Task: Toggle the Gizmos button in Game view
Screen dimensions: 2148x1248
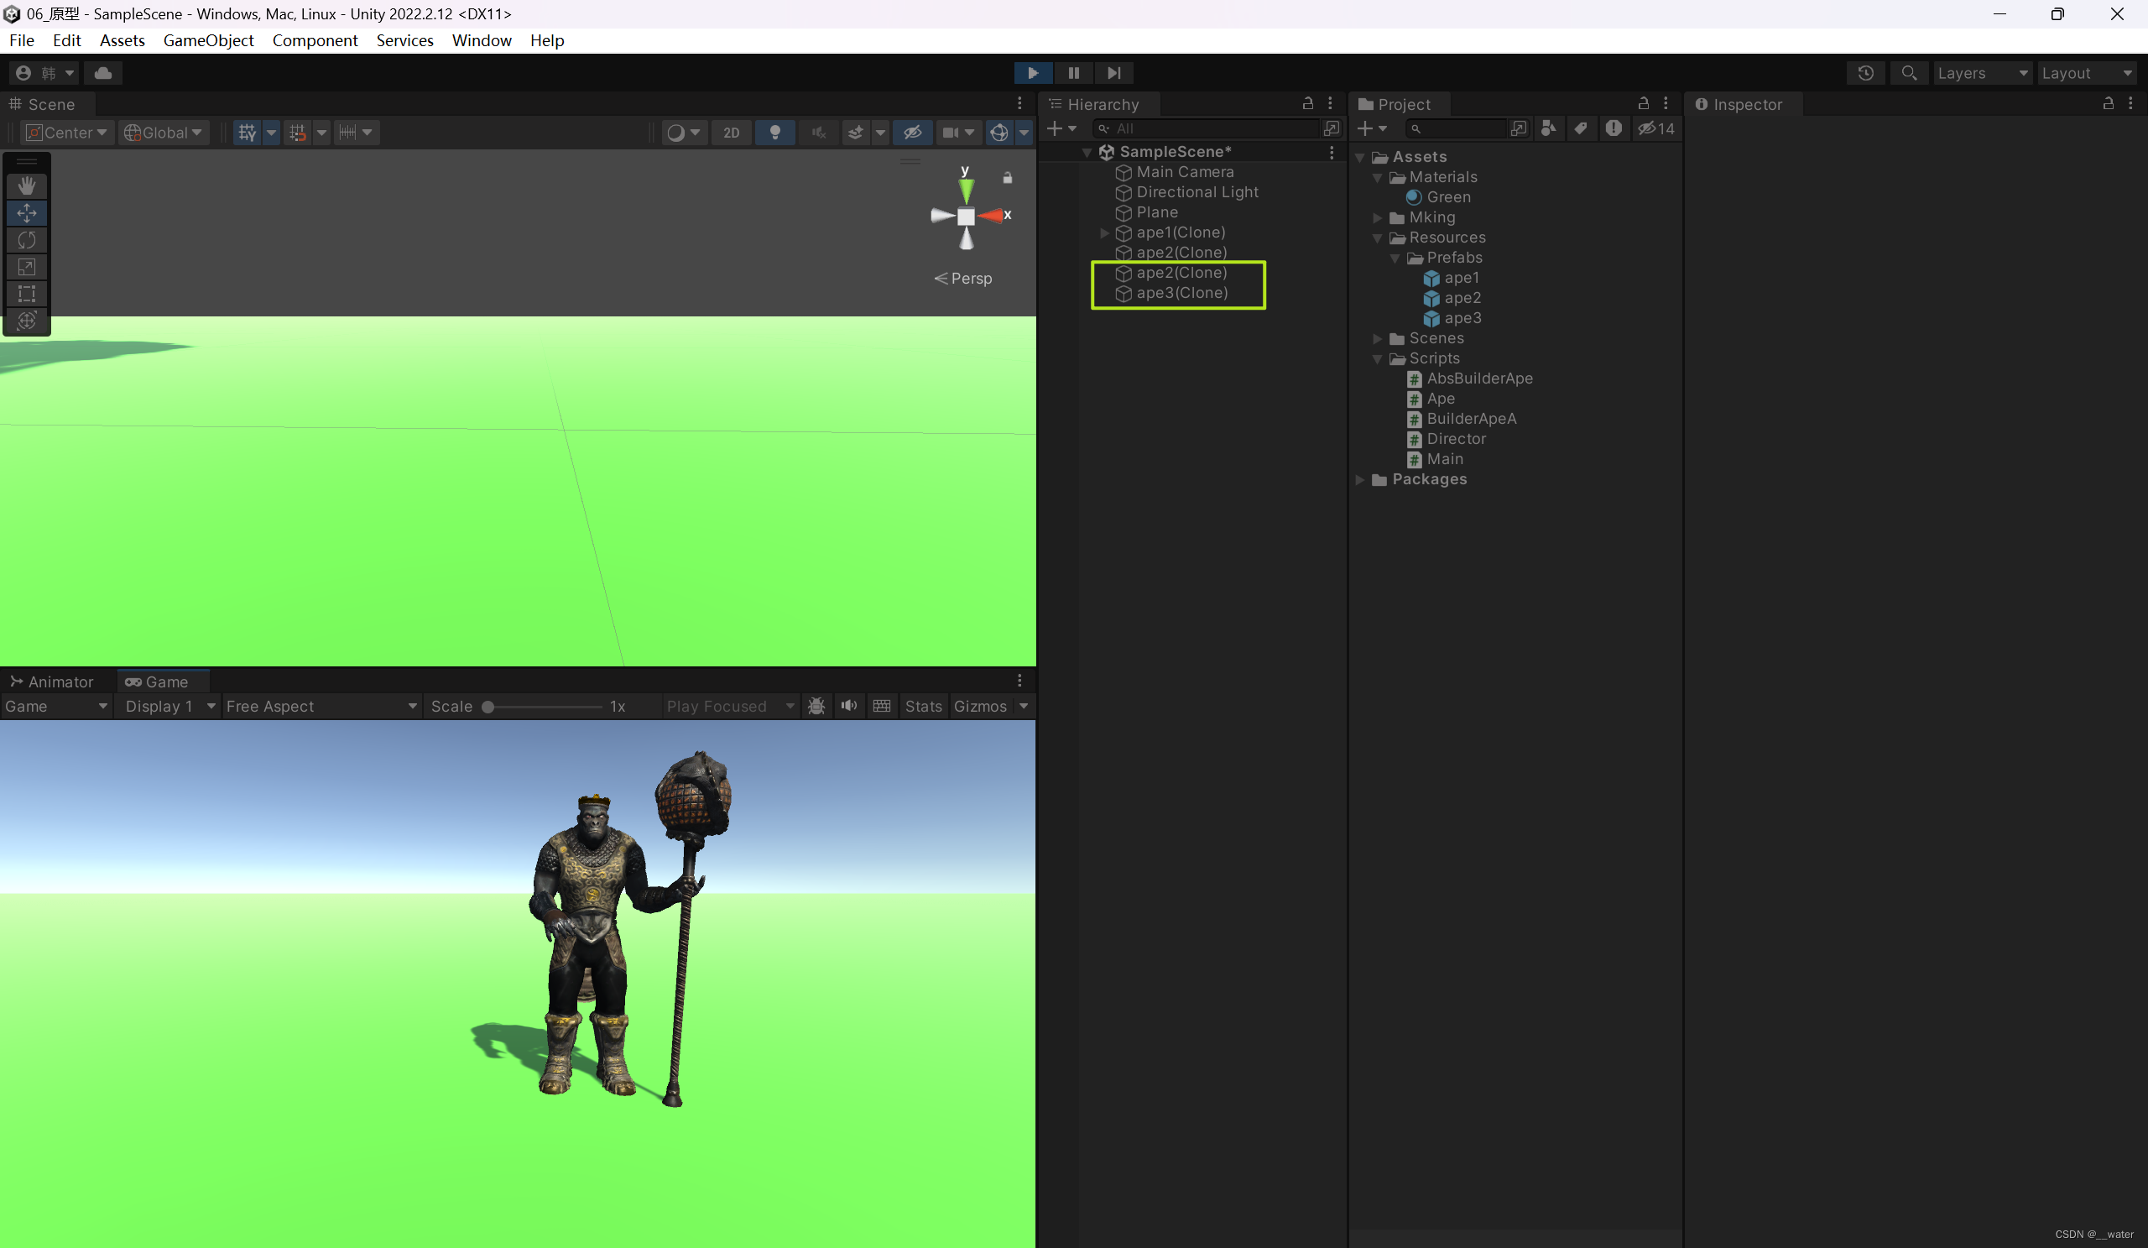Action: [x=979, y=706]
